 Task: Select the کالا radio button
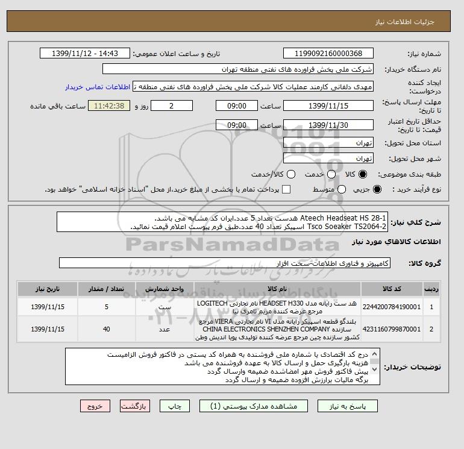(363, 174)
